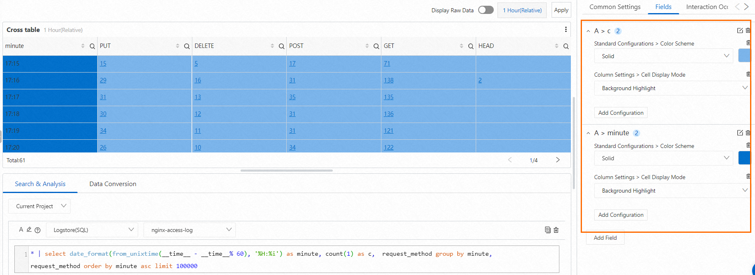Search within the GET column
Screen dimensions: 755x275
471,46
